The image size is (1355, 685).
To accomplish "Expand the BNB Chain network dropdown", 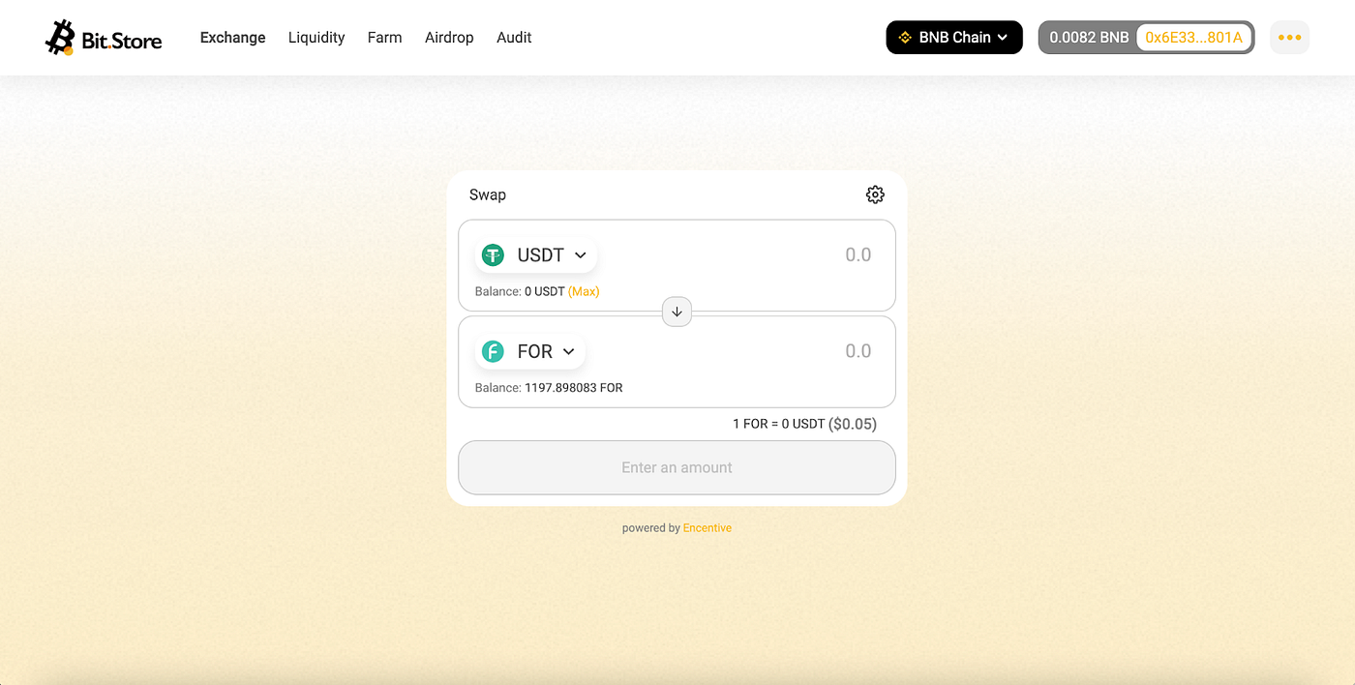I will [x=954, y=38].
